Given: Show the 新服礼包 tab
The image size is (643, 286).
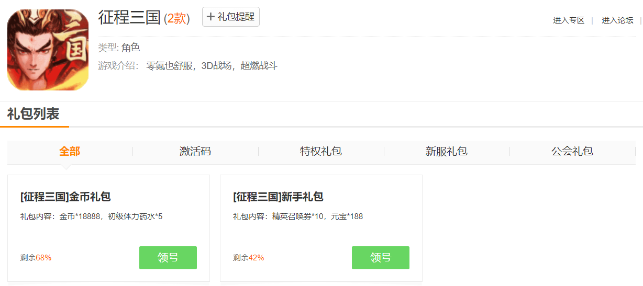Looking at the screenshot, I should tap(447, 152).
